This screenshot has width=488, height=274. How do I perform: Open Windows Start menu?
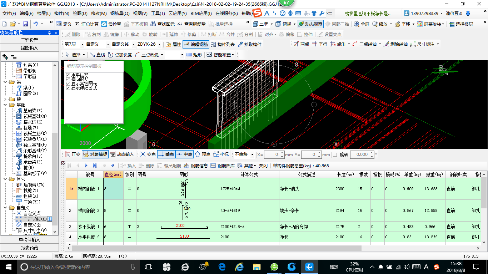coord(8,267)
